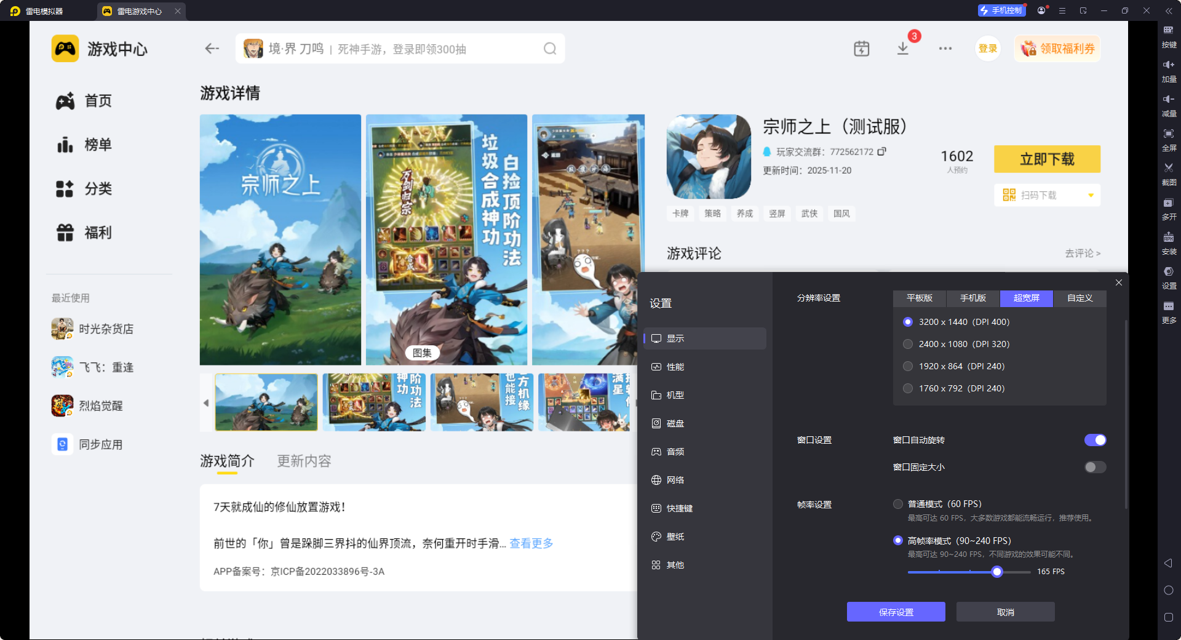
Task: Select the first game screenshot thumbnail
Action: pyautogui.click(x=266, y=402)
